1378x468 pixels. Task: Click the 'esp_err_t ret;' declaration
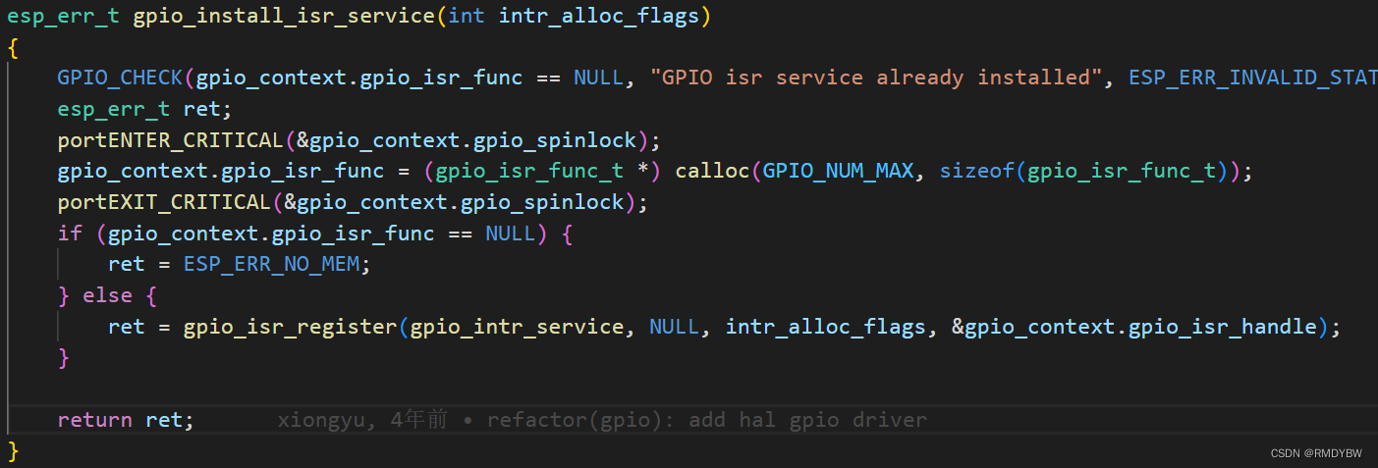click(x=145, y=109)
